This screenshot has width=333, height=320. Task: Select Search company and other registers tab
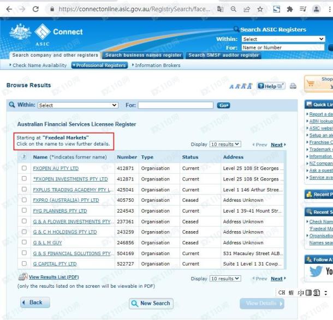tap(55, 55)
